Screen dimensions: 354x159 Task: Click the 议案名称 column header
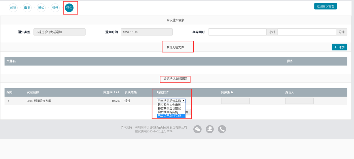33,92
